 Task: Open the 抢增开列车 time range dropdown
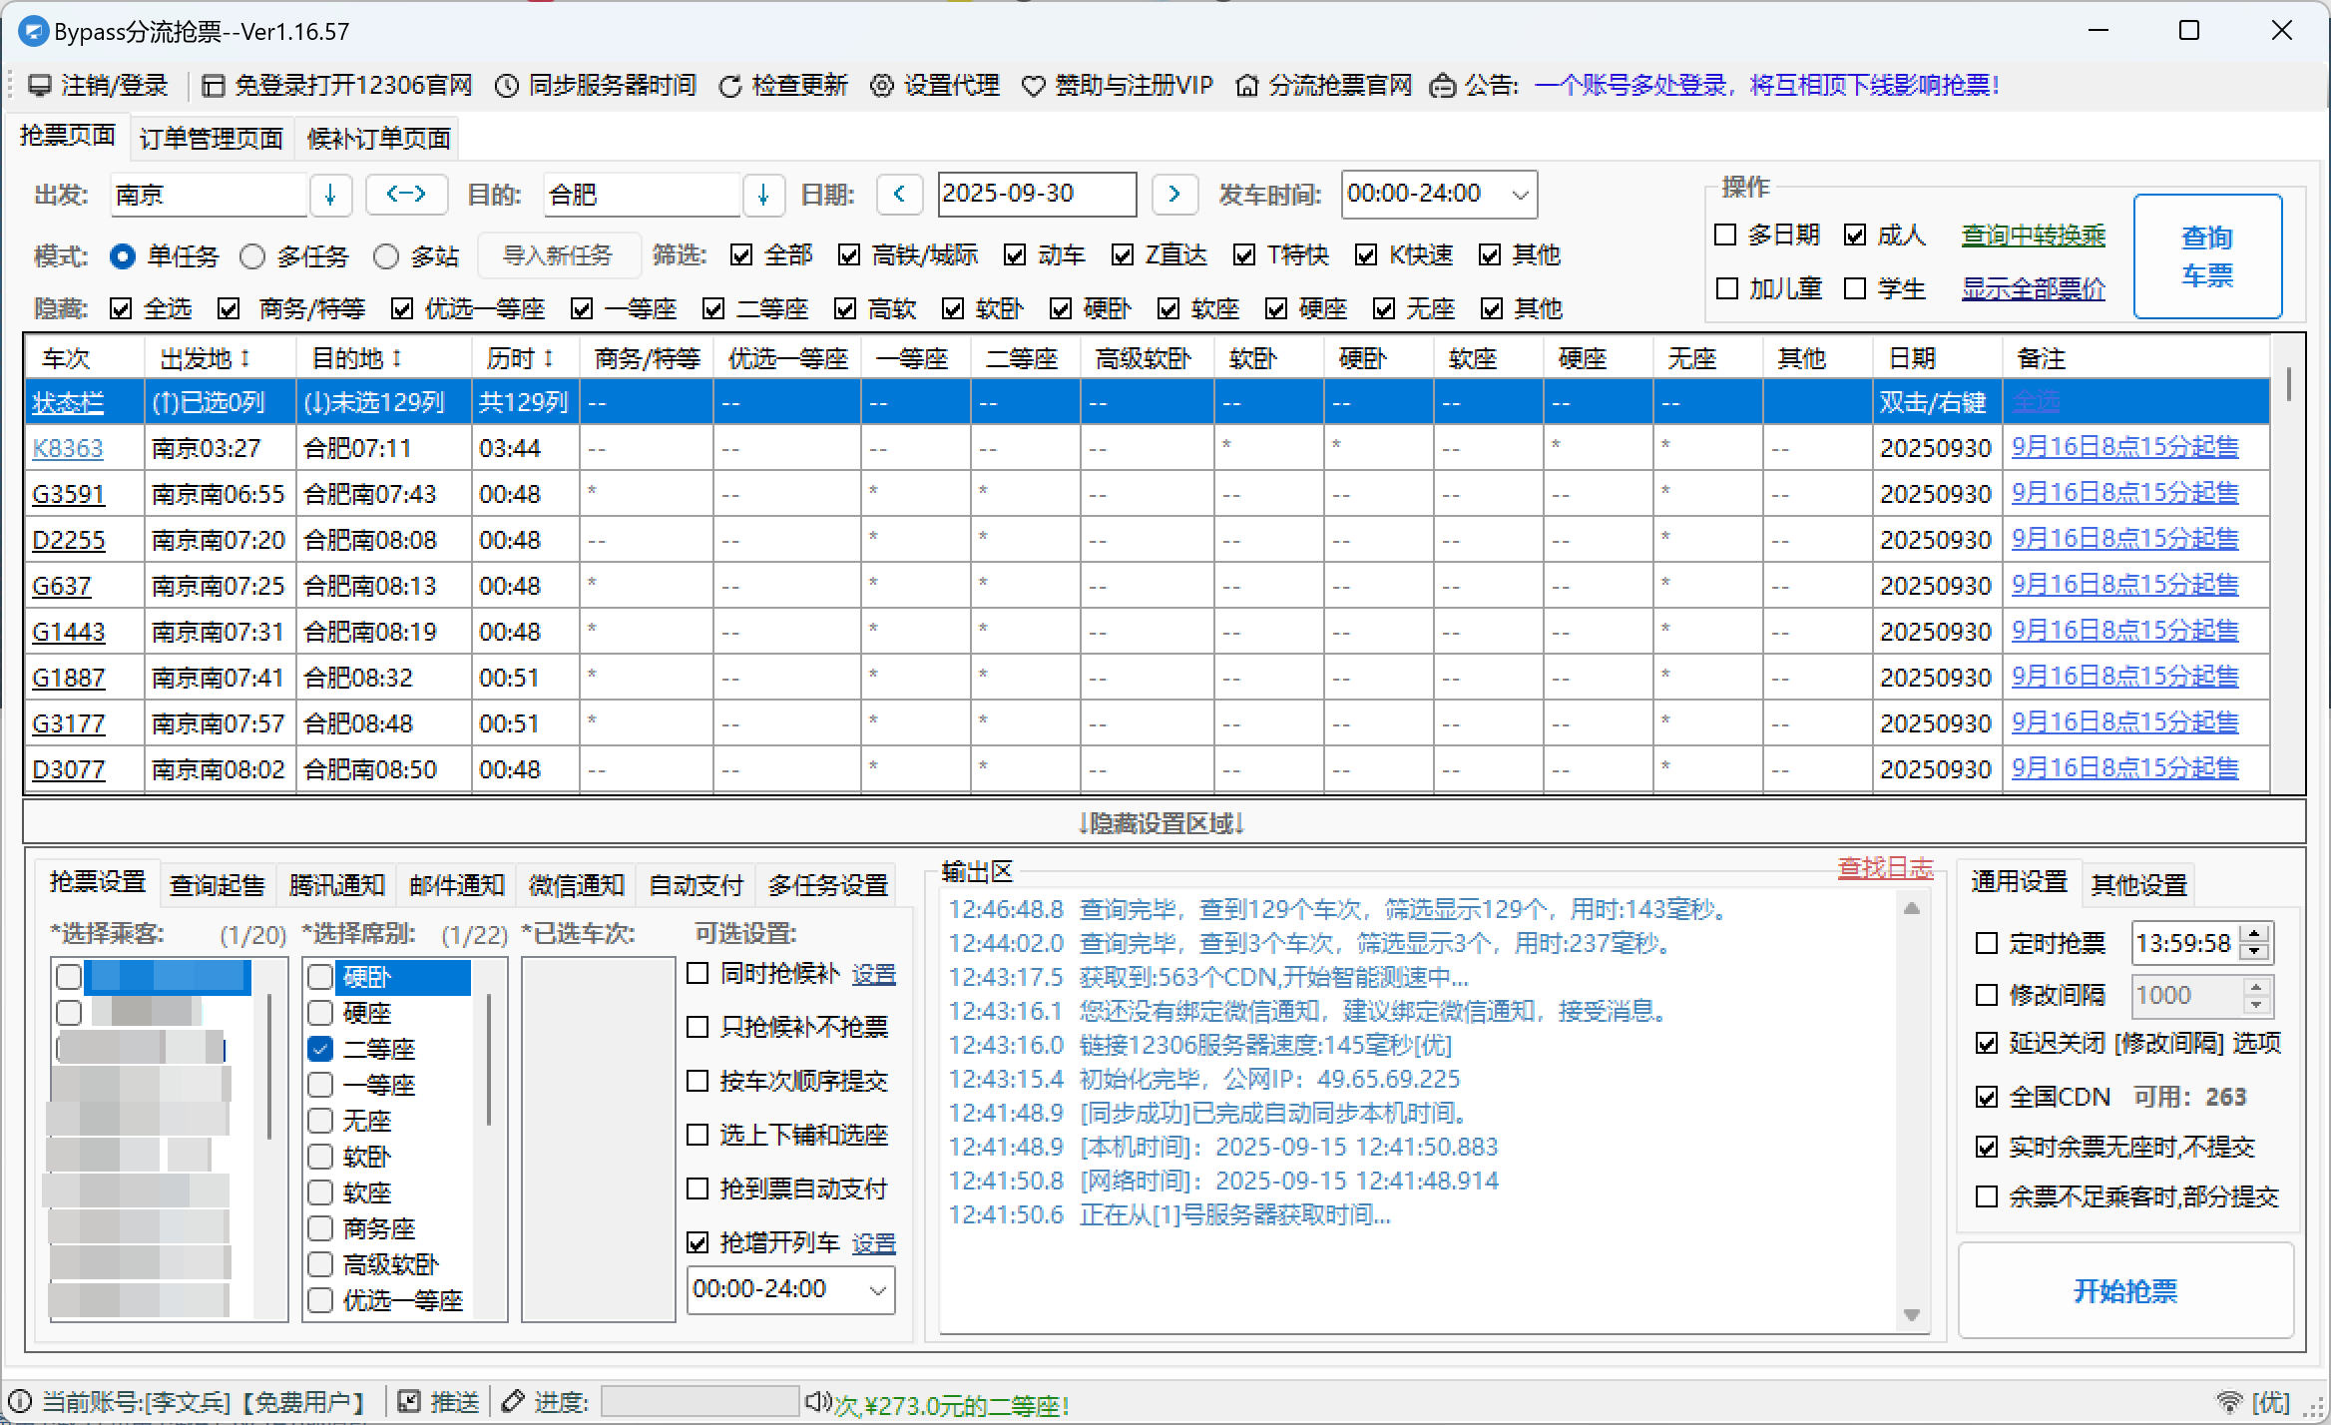(x=877, y=1289)
